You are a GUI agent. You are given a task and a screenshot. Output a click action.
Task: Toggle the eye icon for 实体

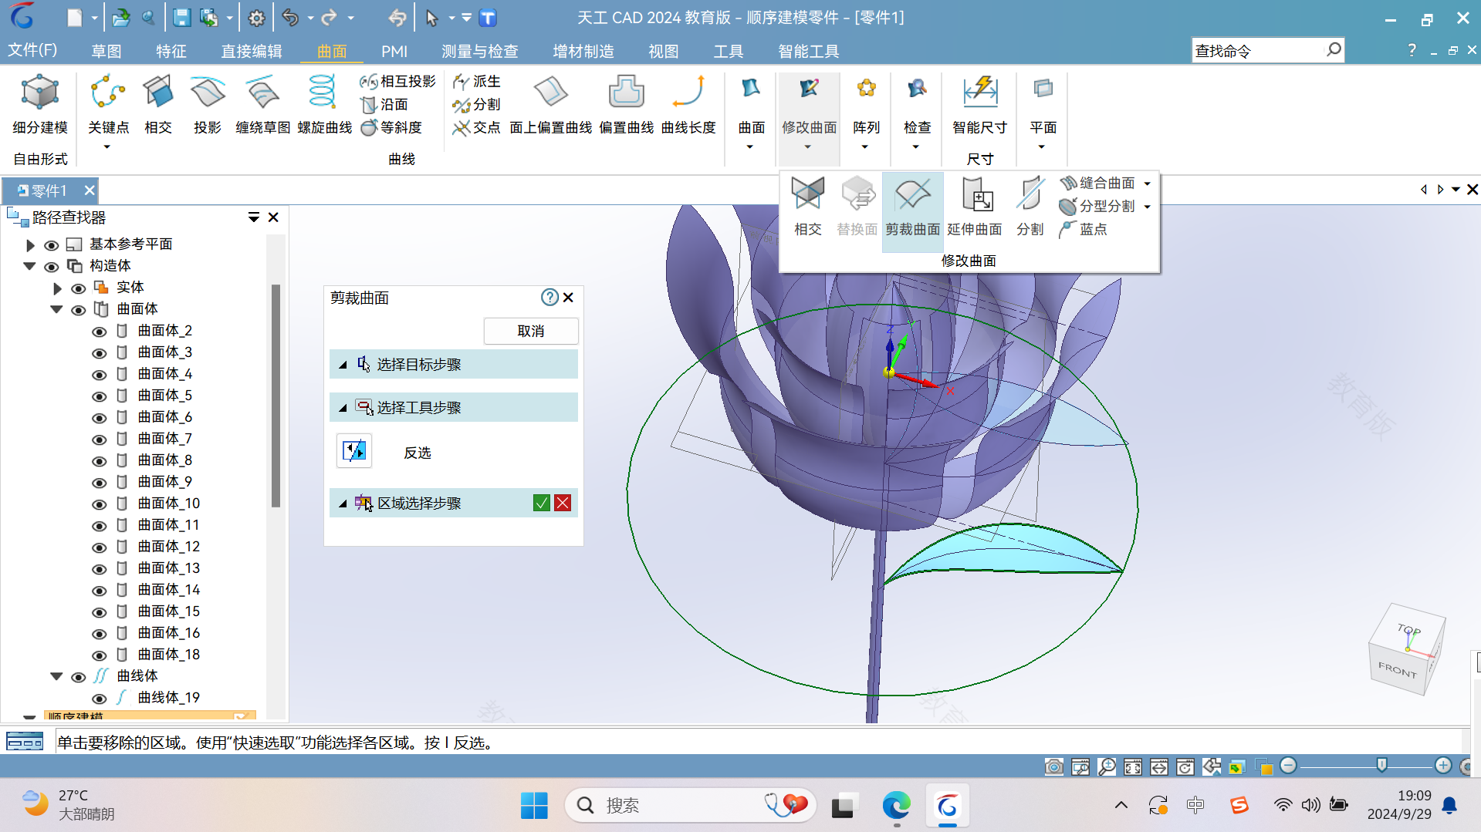tap(79, 288)
